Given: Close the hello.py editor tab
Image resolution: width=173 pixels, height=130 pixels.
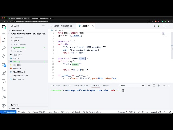Looking at the screenshot, I should (93, 26).
